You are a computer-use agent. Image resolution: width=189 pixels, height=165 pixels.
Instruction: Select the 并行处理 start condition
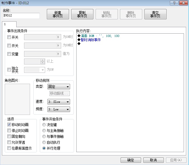click(44, 148)
